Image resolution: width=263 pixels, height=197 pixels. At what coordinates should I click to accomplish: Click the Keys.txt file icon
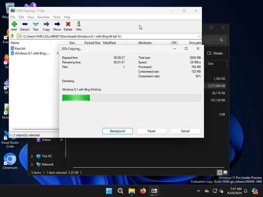point(12,48)
